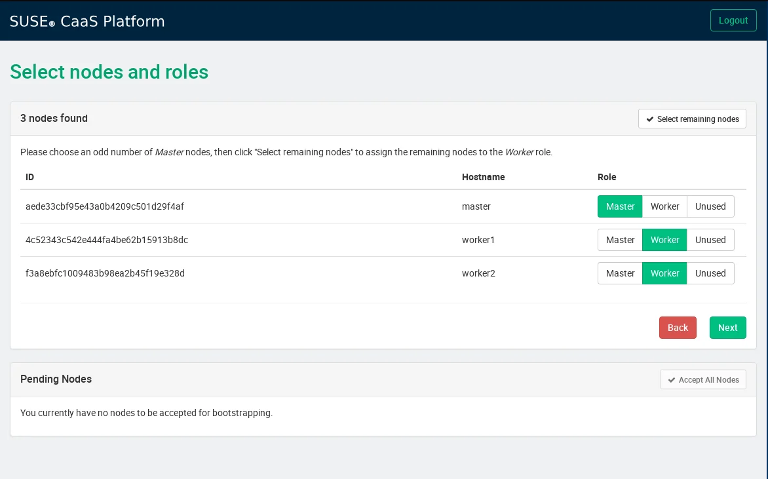
Task: Click the Logout button
Action: point(733,20)
